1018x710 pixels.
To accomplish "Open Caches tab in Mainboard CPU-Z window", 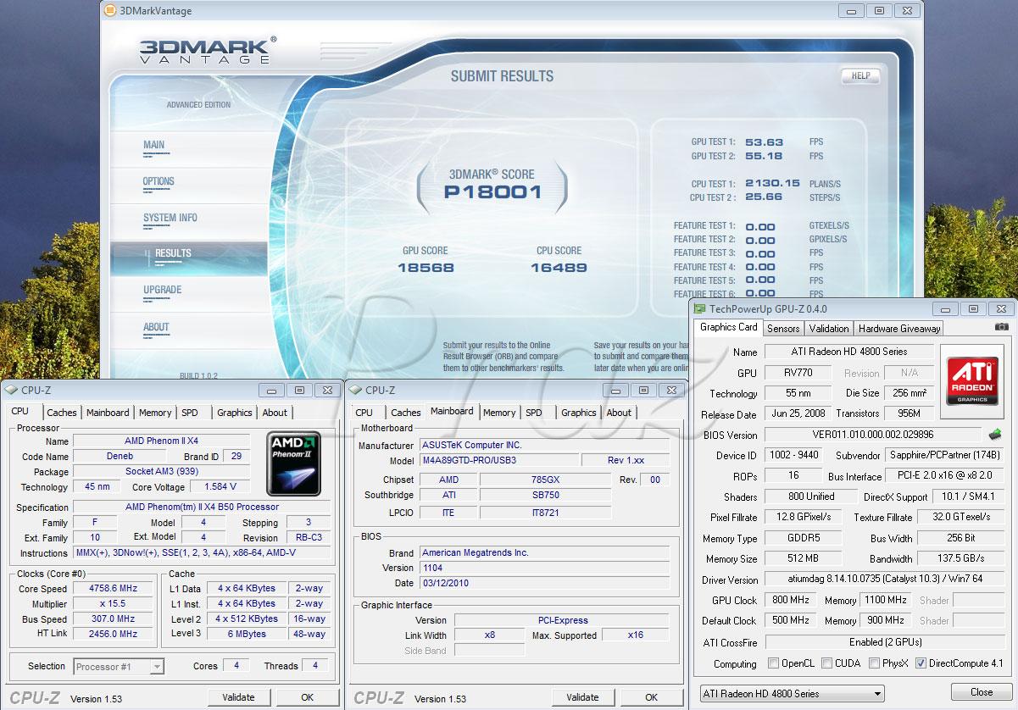I will [x=406, y=413].
